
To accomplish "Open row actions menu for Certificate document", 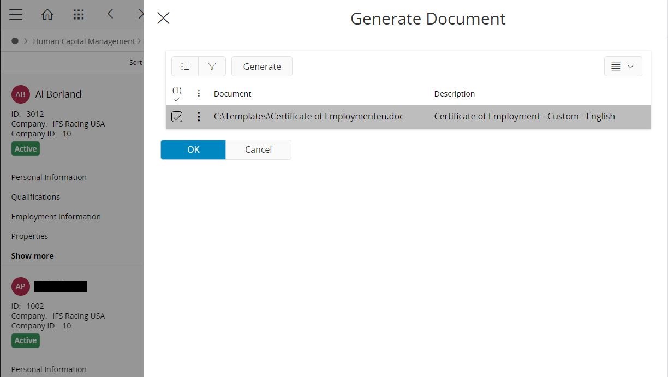I will pyautogui.click(x=199, y=117).
